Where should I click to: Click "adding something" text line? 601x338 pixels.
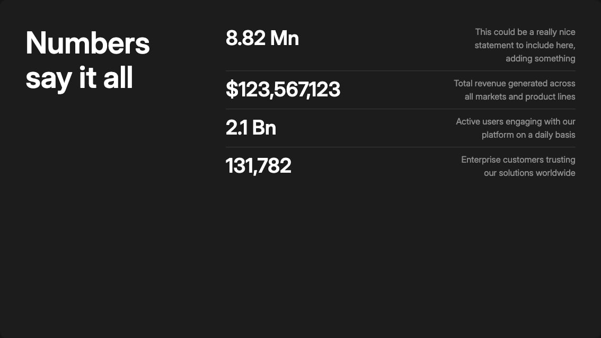pyautogui.click(x=541, y=59)
